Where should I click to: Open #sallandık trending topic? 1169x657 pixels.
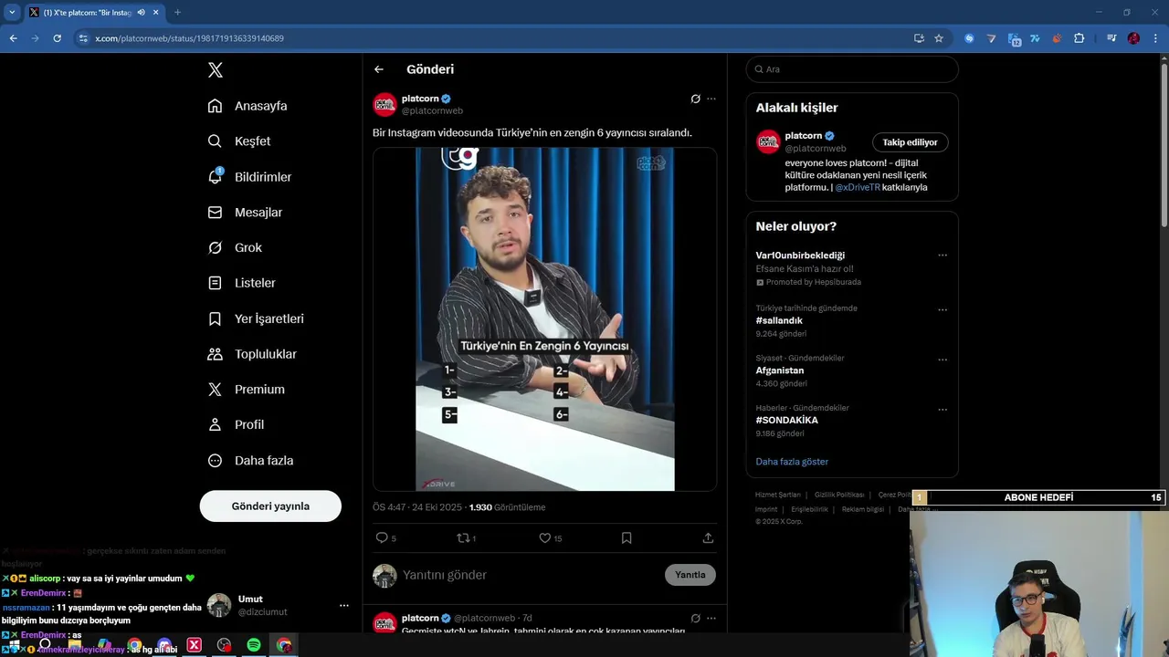click(779, 321)
